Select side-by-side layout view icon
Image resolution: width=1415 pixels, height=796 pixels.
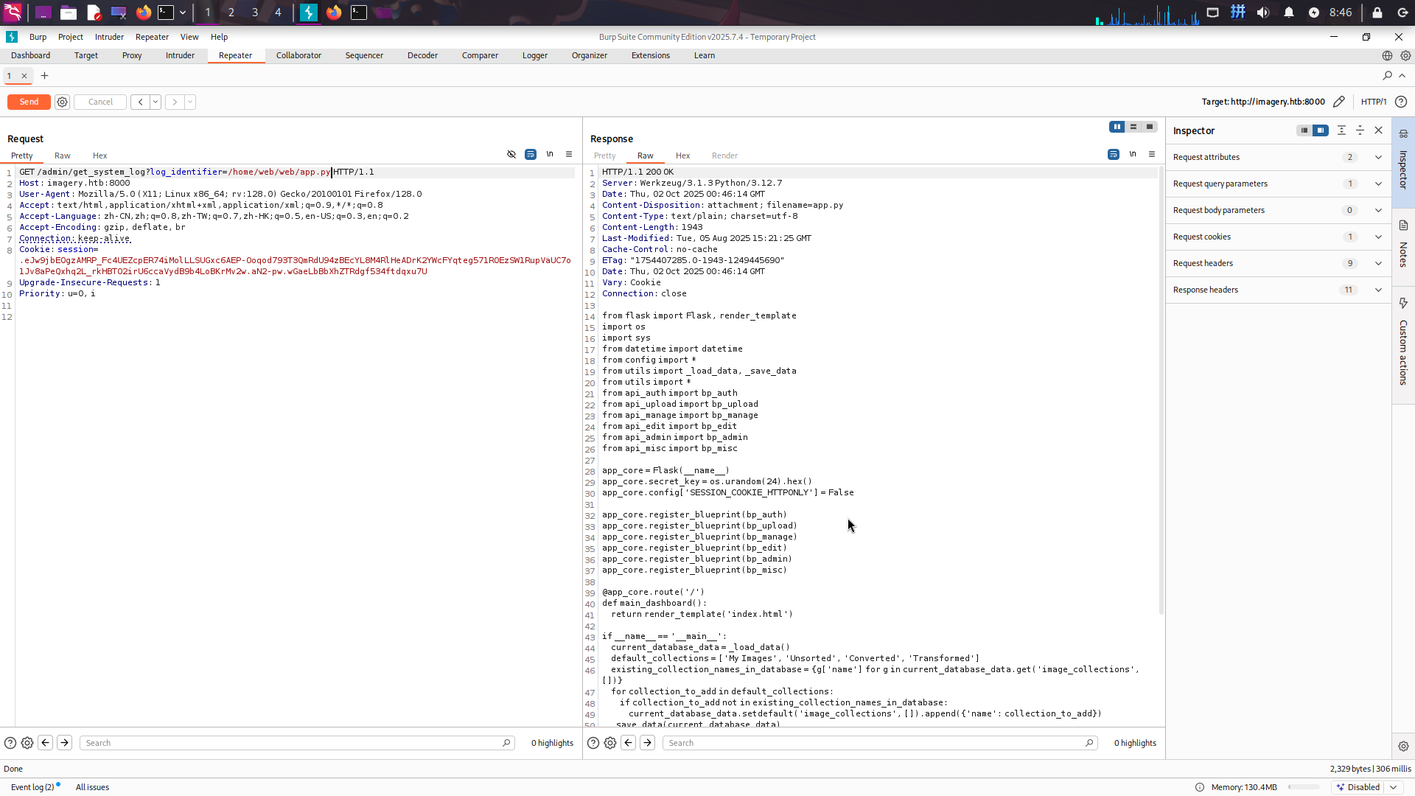coord(1117,127)
